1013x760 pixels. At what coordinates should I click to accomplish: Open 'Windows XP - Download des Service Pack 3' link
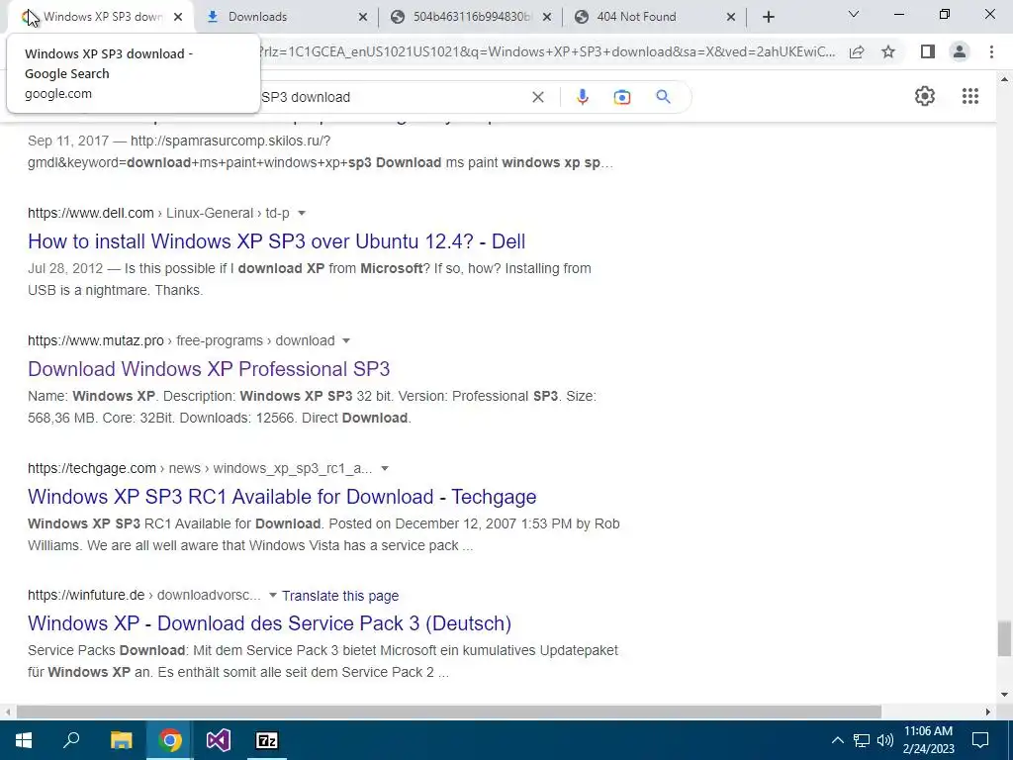click(x=269, y=623)
